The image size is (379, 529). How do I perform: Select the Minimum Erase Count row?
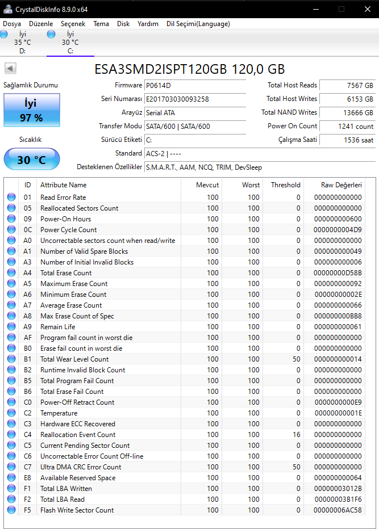tap(185, 294)
